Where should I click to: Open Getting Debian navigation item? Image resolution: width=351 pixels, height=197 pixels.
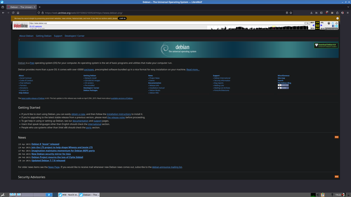[x=44, y=36]
